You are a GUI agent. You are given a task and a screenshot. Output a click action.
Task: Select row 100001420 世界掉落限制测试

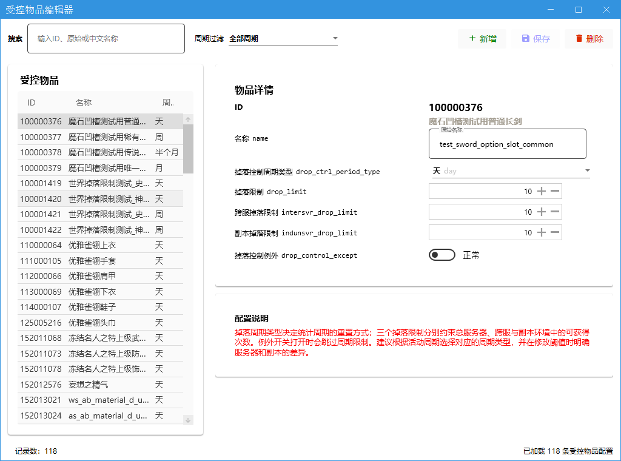pyautogui.click(x=101, y=199)
